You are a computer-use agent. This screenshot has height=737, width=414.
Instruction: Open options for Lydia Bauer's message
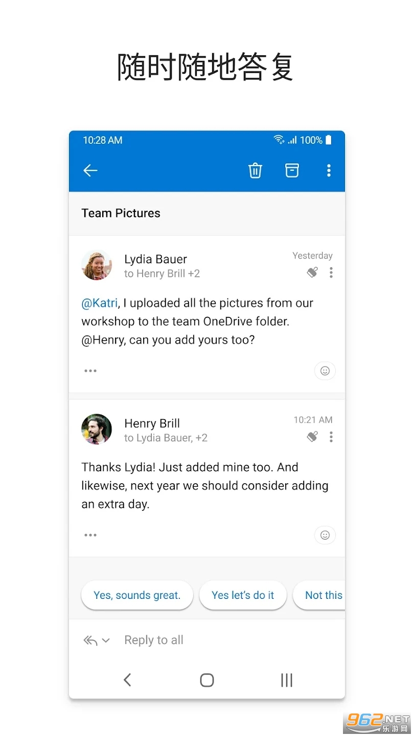pos(331,273)
